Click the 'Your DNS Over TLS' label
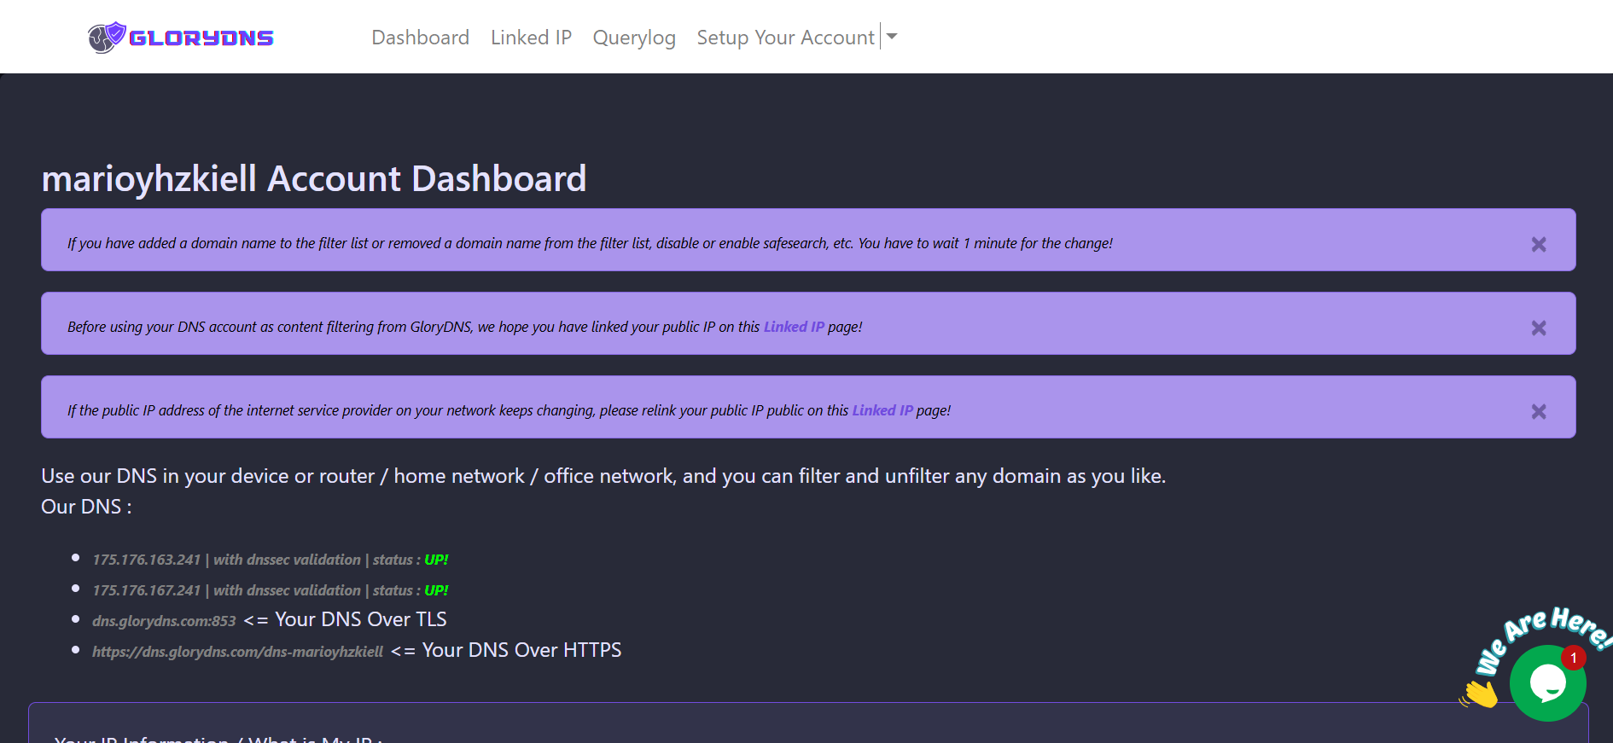Screen dimensions: 1613x743 point(361,619)
